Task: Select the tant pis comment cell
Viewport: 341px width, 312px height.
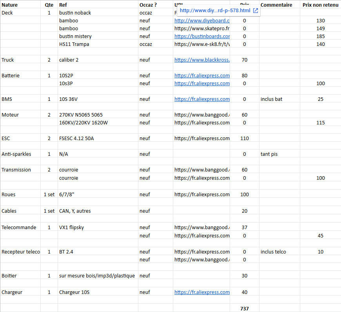Action: click(279, 154)
